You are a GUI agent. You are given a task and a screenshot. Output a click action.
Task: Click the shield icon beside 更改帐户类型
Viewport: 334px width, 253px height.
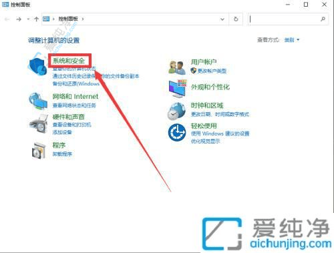(x=194, y=71)
